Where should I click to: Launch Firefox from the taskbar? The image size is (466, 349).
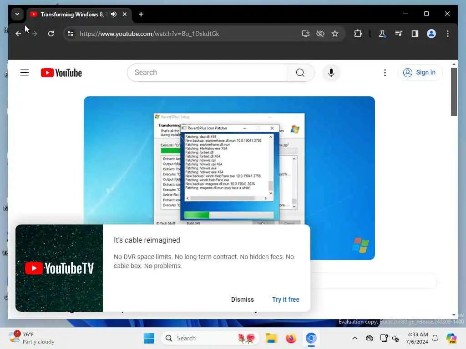[291, 338]
